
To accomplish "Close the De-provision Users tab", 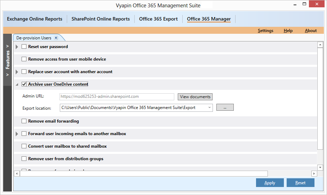I will point(56,38).
